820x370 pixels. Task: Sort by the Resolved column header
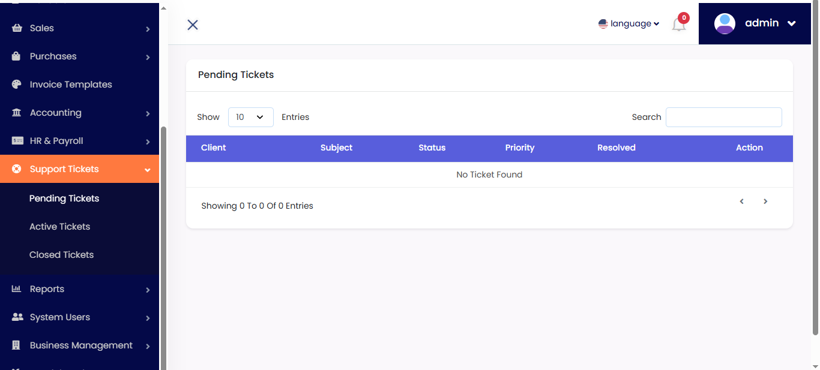pos(617,148)
